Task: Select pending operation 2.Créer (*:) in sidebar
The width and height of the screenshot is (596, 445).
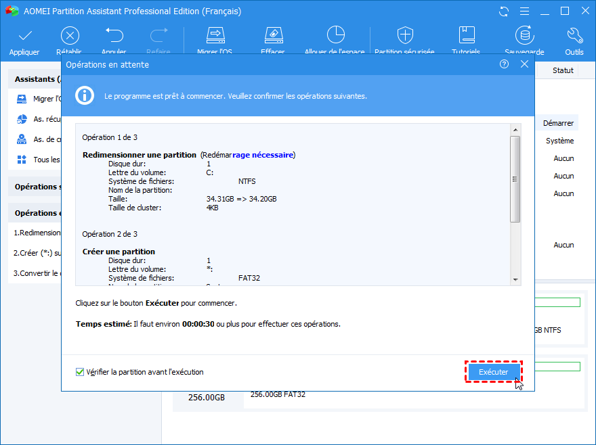Action: 37,253
